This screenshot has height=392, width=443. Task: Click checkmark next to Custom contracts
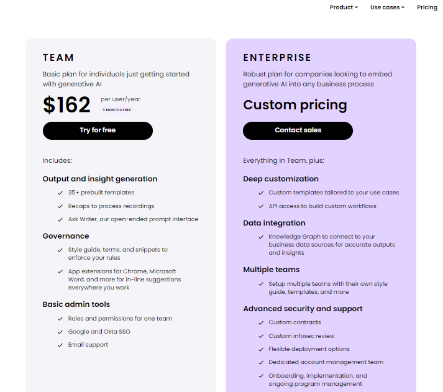click(261, 322)
